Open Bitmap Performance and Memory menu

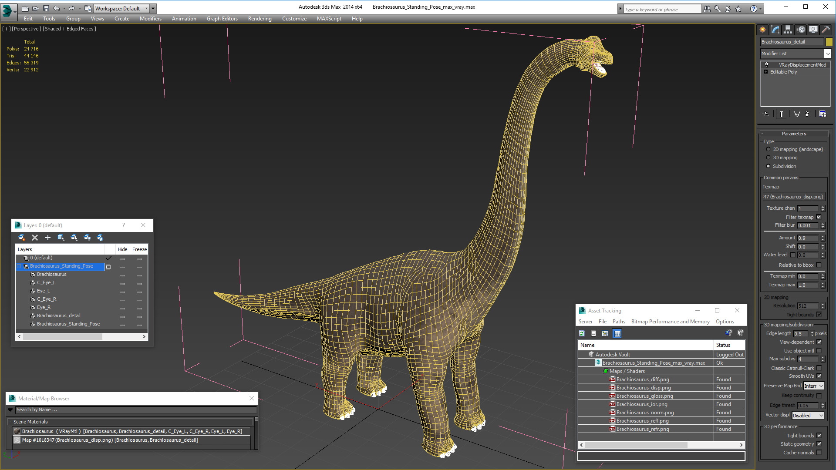[671, 322]
